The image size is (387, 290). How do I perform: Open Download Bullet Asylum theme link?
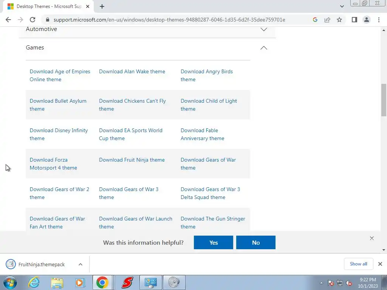(x=58, y=105)
